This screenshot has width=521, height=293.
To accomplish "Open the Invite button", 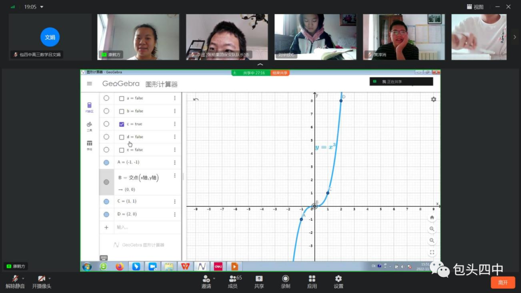I will (x=206, y=282).
